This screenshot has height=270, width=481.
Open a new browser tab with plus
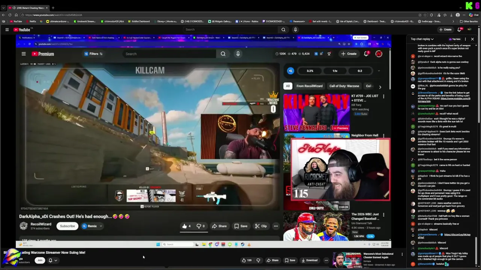tap(53, 8)
